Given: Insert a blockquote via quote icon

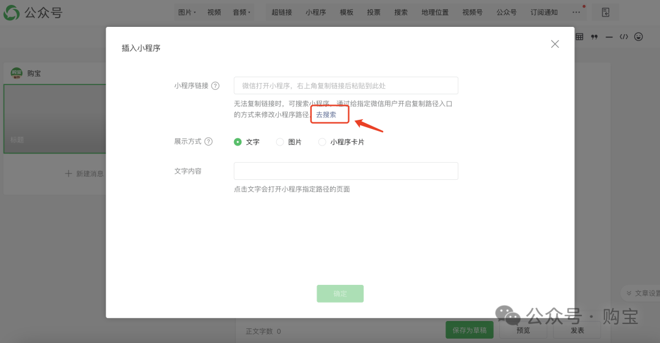Looking at the screenshot, I should [x=595, y=37].
